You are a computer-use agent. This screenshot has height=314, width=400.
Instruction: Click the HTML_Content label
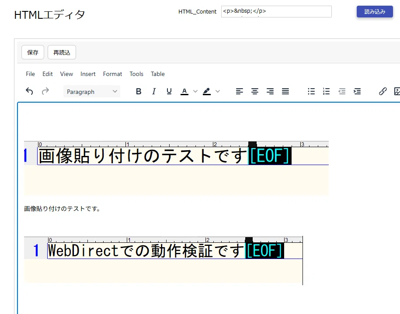[x=197, y=11]
